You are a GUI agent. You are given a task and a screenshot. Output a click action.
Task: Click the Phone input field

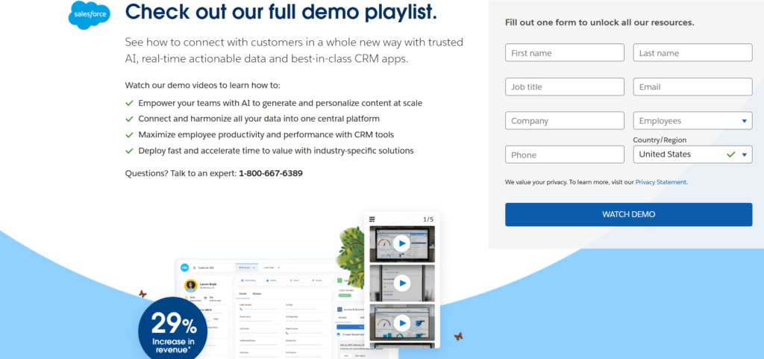click(564, 154)
